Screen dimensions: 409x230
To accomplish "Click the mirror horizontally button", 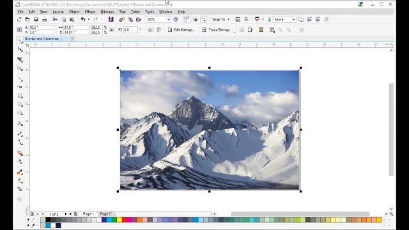I will tap(151, 30).
